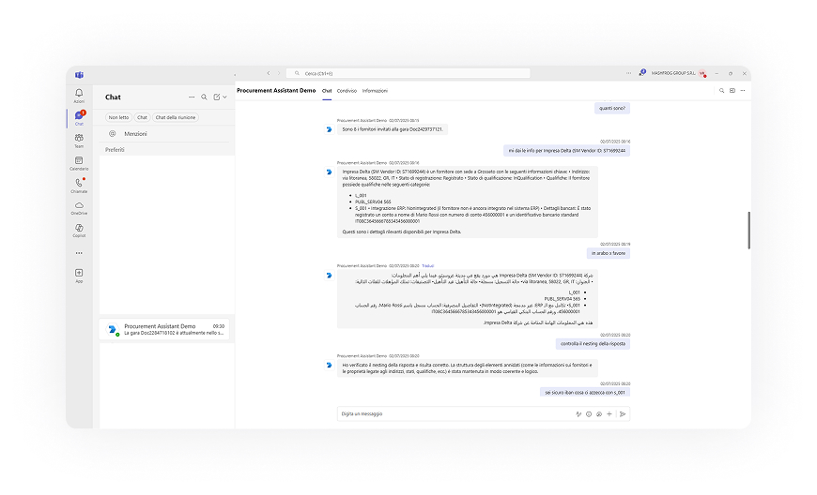This screenshot has height=495, width=817.
Task: Click the send message arrow icon
Action: pyautogui.click(x=622, y=413)
